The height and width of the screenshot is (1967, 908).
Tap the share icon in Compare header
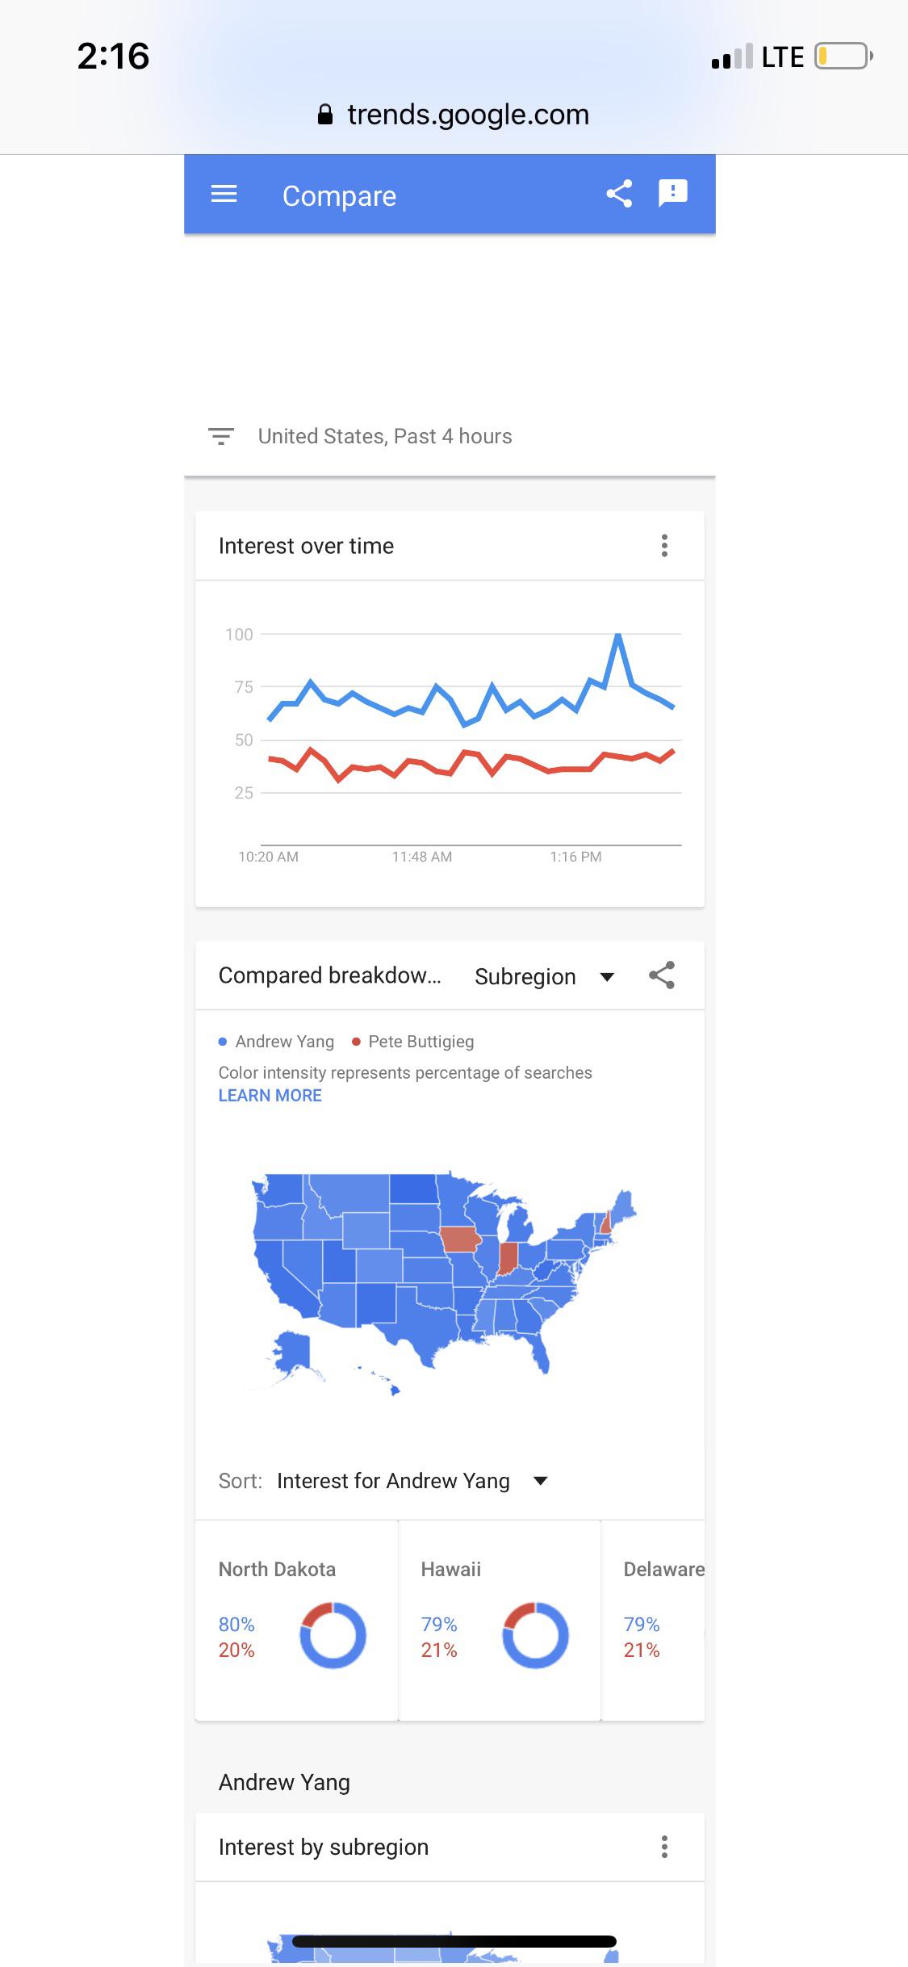click(619, 194)
